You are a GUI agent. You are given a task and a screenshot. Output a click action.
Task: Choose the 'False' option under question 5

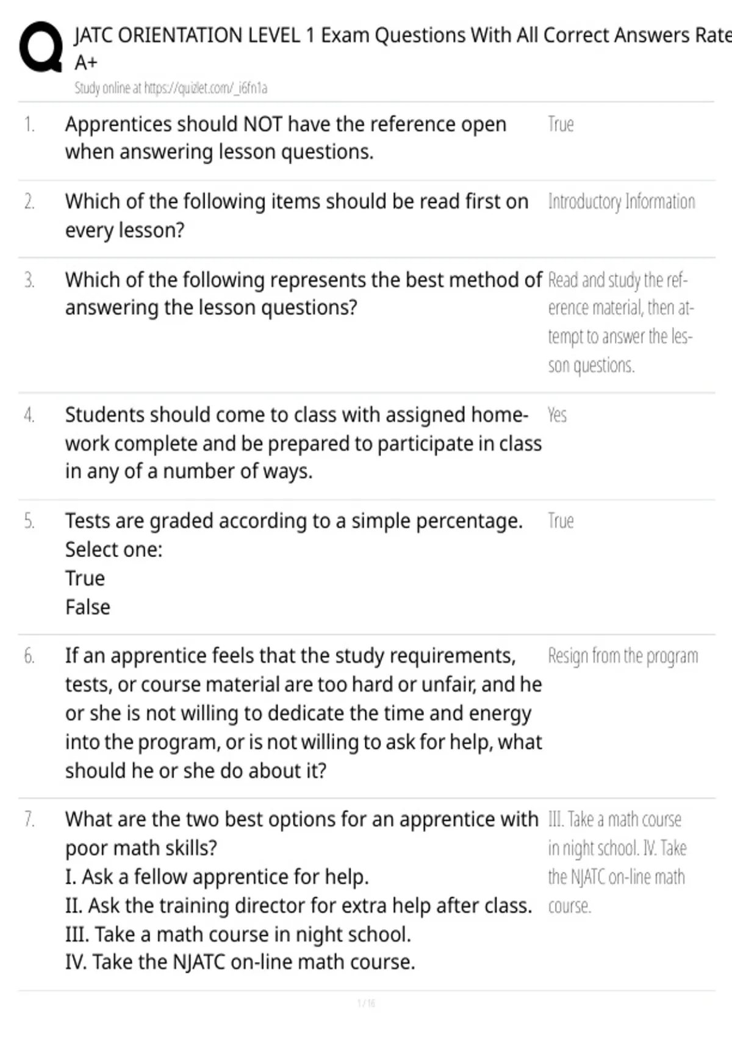(88, 608)
